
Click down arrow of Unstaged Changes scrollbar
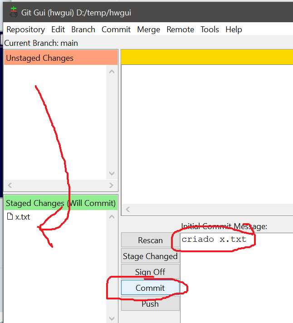[x=112, y=173]
